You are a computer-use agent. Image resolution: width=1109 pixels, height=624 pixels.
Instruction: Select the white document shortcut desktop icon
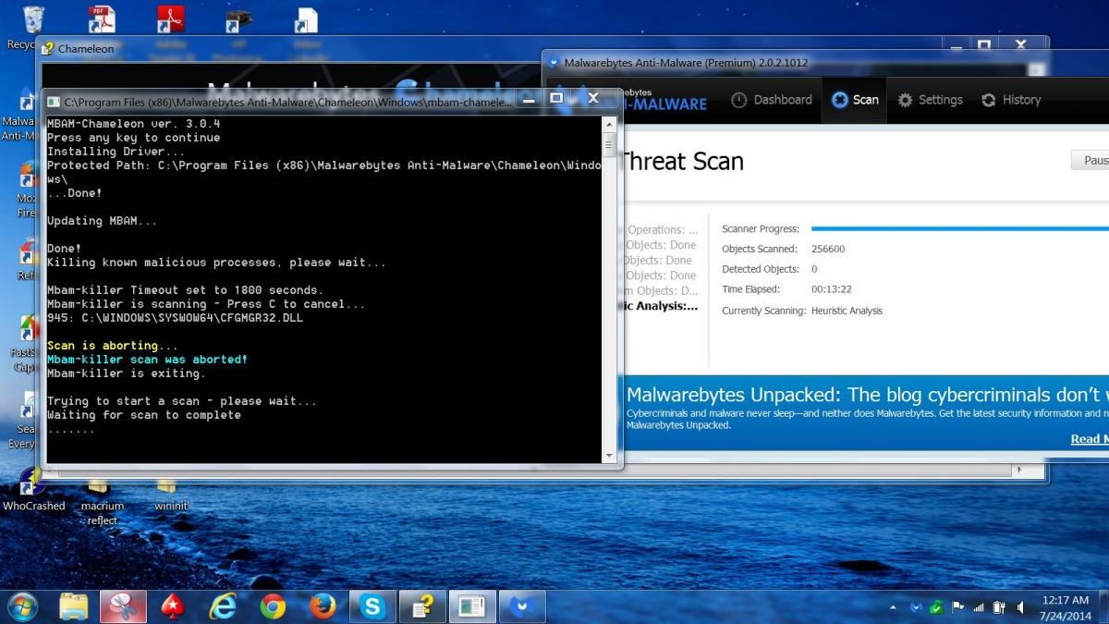click(306, 20)
